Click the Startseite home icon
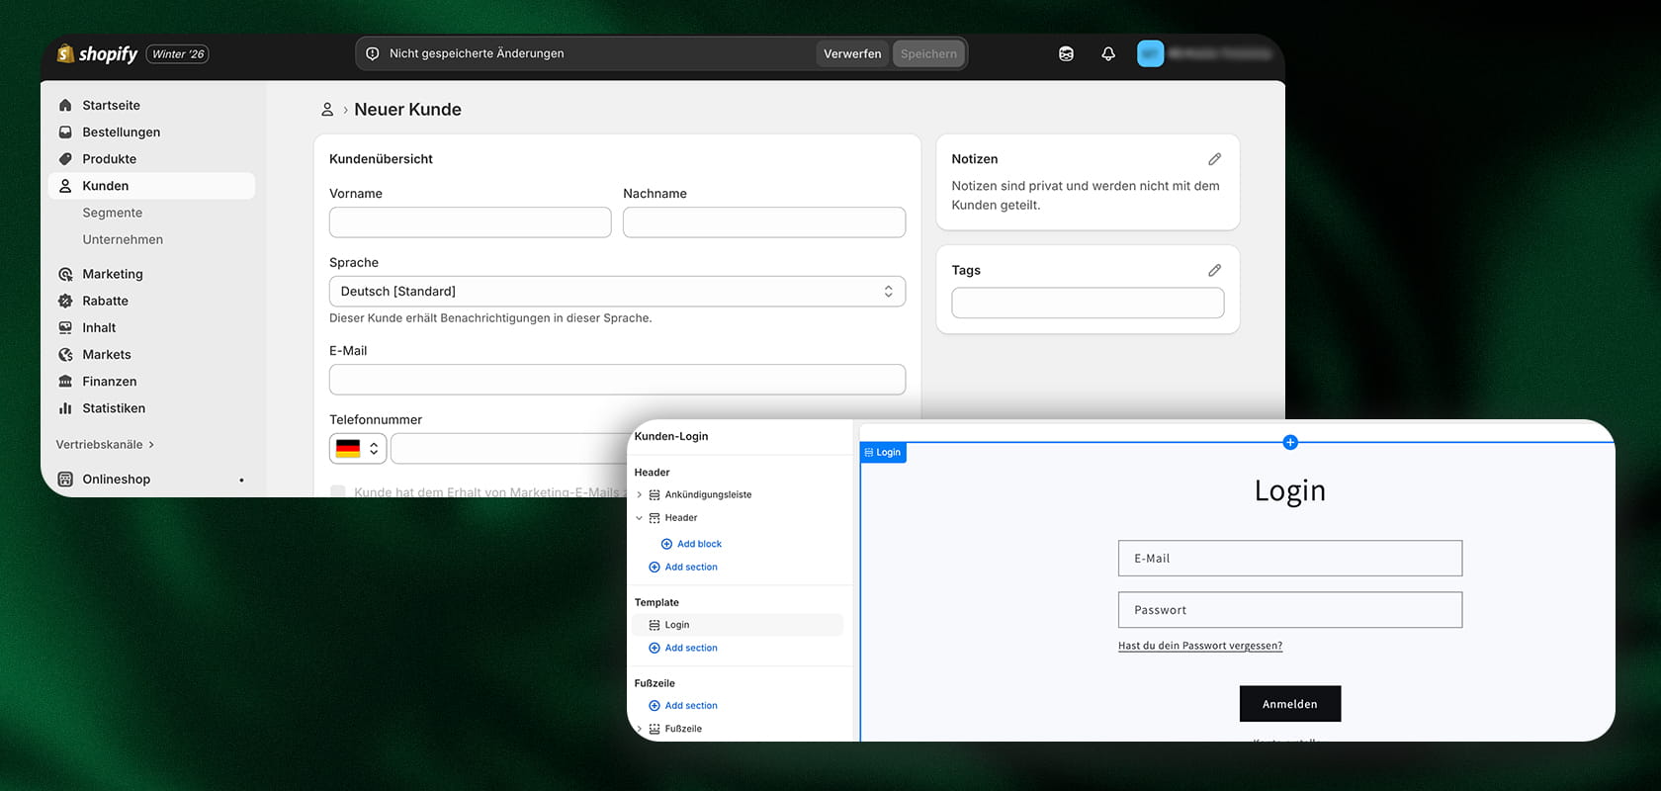 (x=65, y=105)
